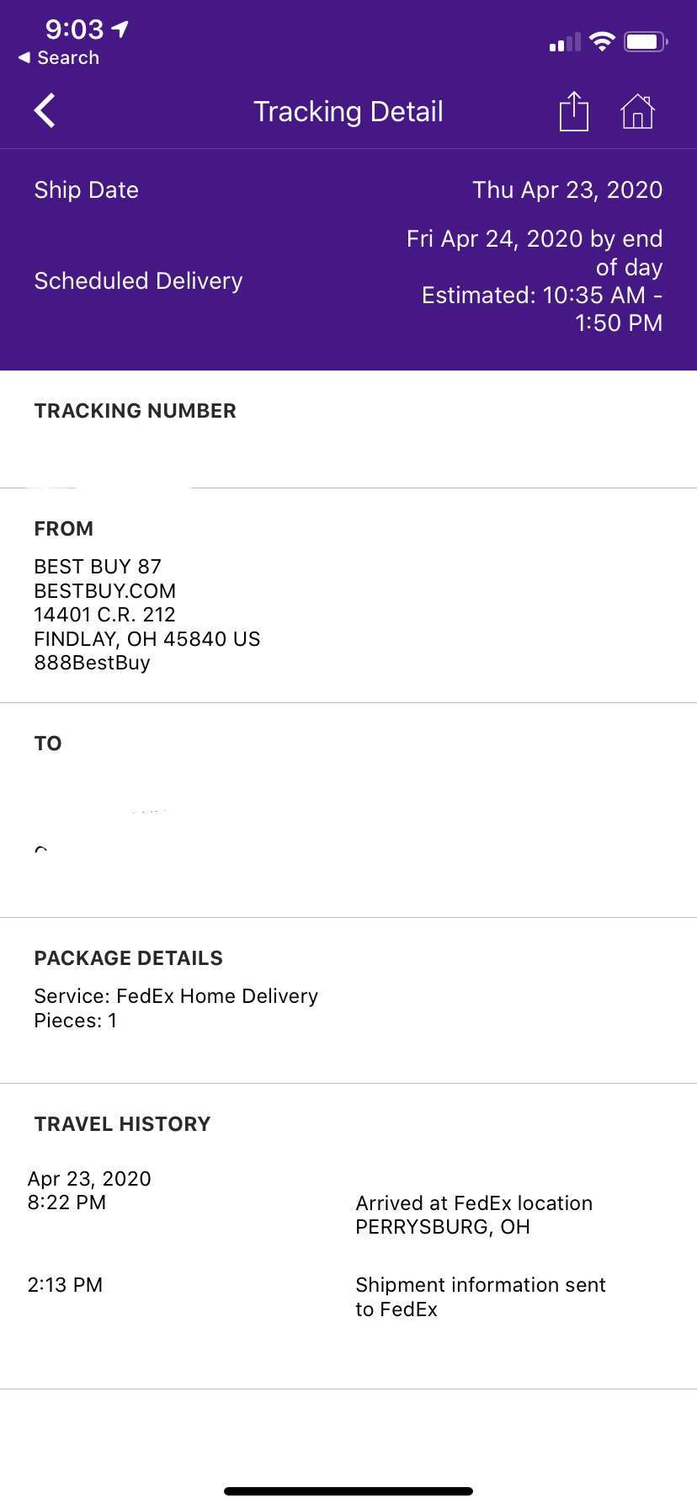Go to home via house icon
This screenshot has height=1509, width=697.
[x=638, y=111]
